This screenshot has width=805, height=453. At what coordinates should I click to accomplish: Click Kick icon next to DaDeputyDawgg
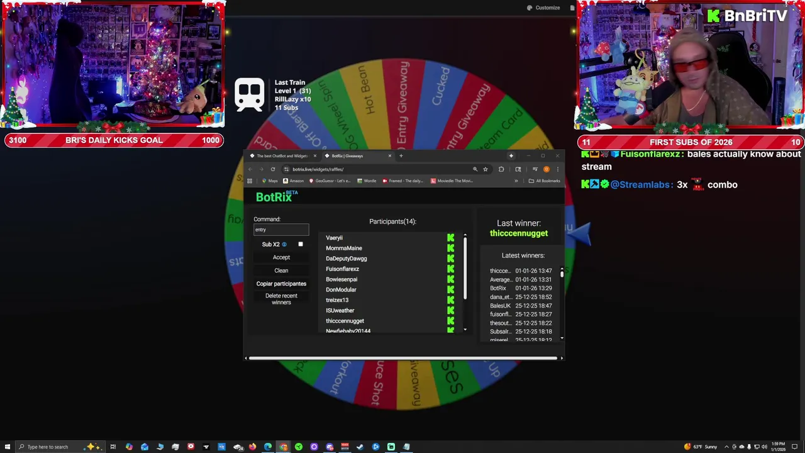(x=450, y=259)
